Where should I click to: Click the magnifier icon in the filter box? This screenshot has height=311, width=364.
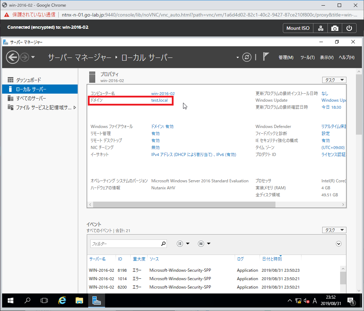pos(163,244)
